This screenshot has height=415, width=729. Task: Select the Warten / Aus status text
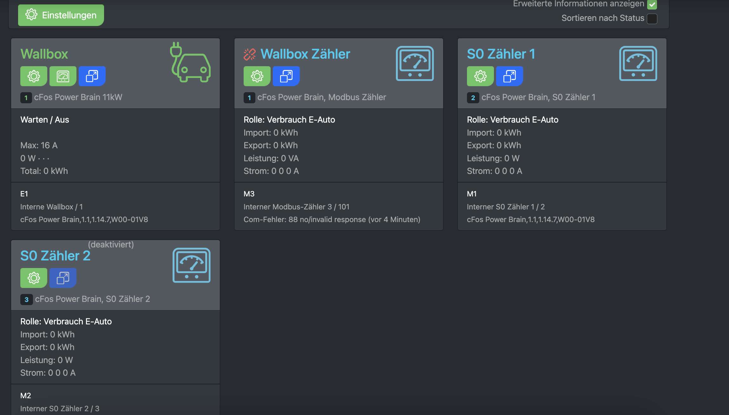[45, 120]
